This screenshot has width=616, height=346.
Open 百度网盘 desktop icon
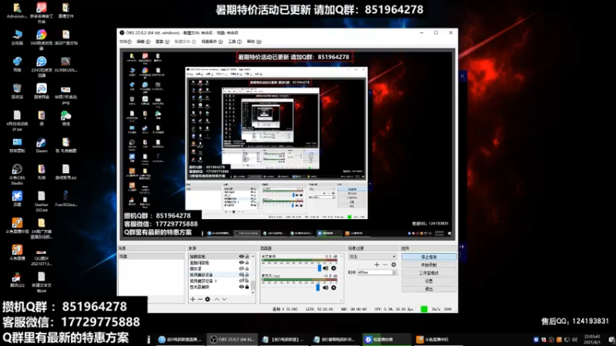point(42,91)
